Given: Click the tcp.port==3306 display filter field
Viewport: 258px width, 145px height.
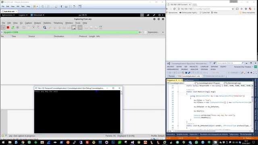Looking at the screenshot, I should 71,32.
